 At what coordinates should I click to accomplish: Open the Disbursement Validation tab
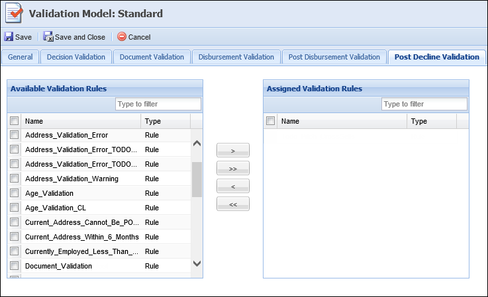pyautogui.click(x=236, y=57)
